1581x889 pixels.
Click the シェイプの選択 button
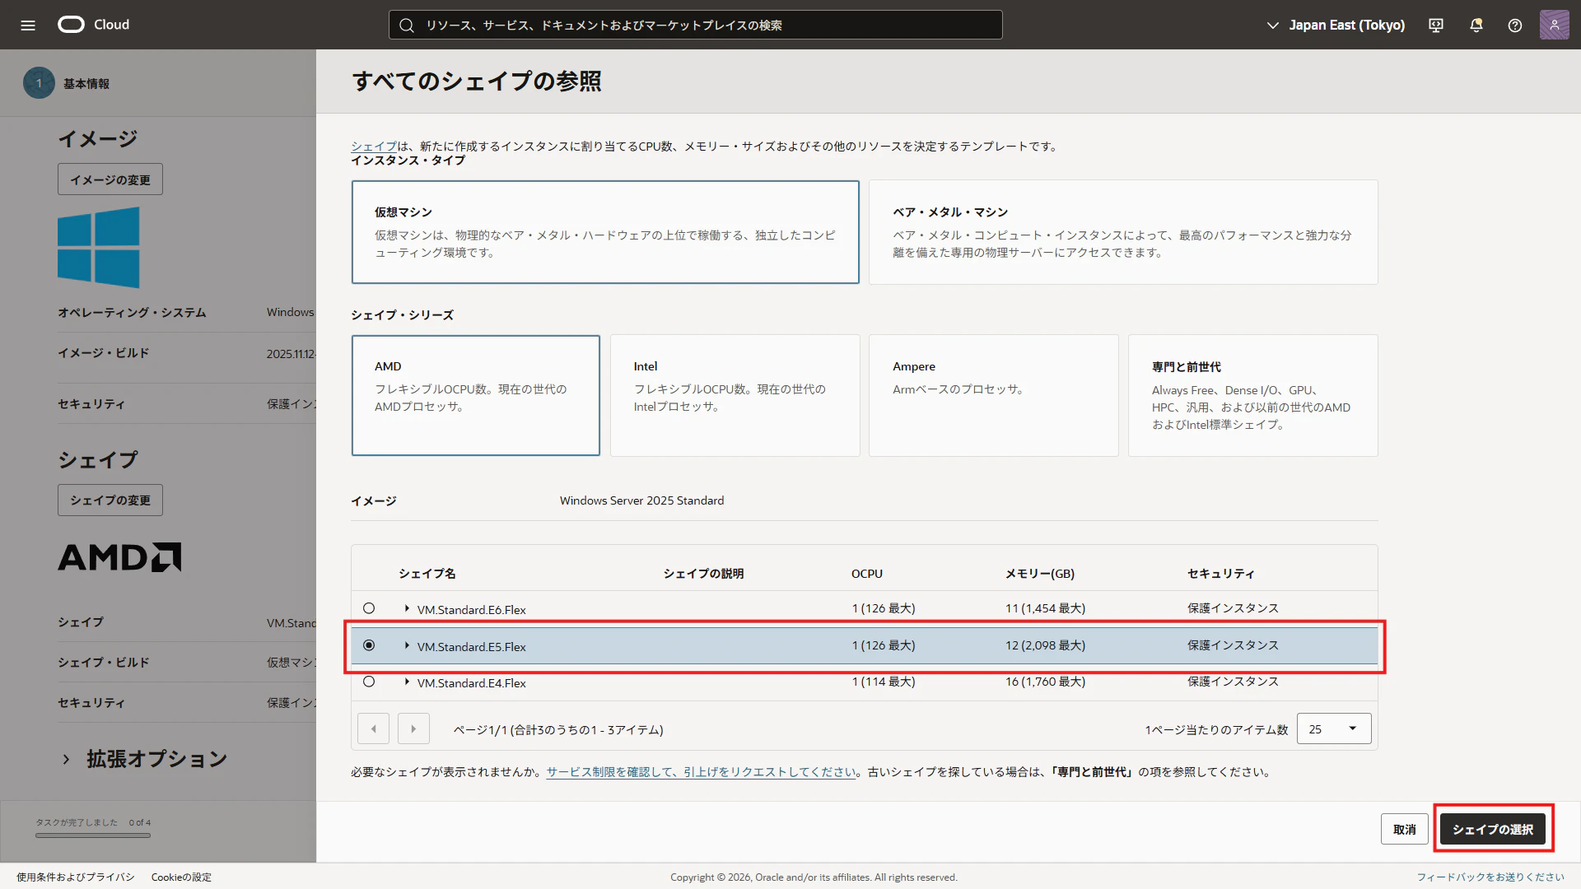(1492, 829)
